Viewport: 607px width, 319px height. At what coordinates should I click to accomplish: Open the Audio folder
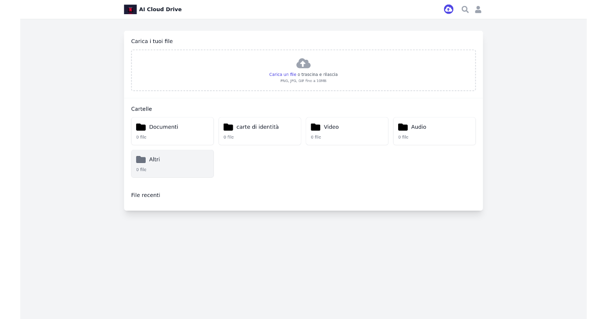[x=434, y=131]
